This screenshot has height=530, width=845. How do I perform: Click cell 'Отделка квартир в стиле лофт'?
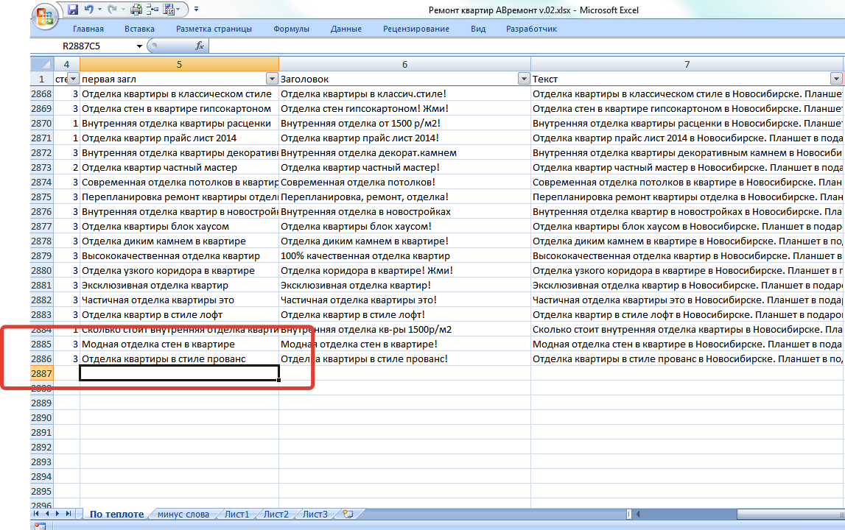[x=180, y=314]
